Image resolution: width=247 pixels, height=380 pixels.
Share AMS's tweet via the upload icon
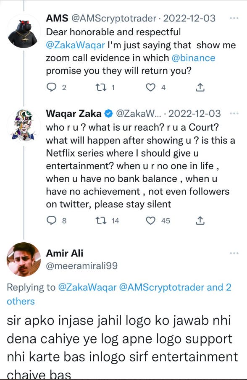click(200, 86)
